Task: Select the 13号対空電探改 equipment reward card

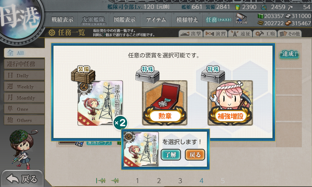Action: (x=100, y=103)
